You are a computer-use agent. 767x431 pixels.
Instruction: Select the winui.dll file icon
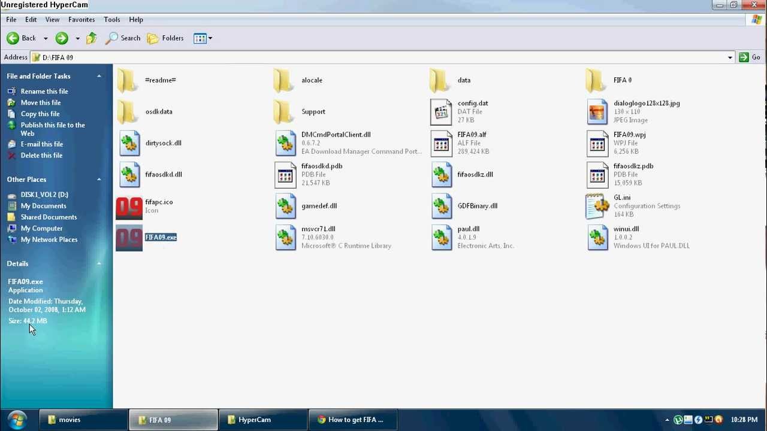pyautogui.click(x=597, y=238)
